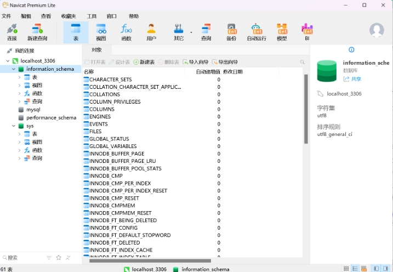The width and height of the screenshot is (393, 272).
Task: Click Import Wizard (导入向导) button
Action: pos(196,62)
